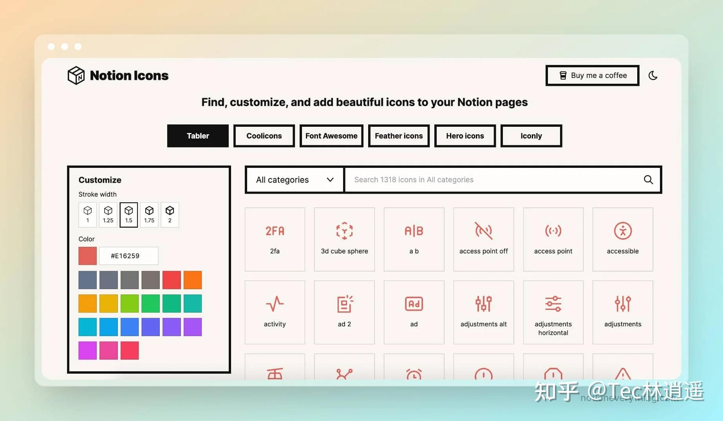The image size is (723, 421).
Task: Click the Buy me a coffee button
Action: tap(592, 75)
